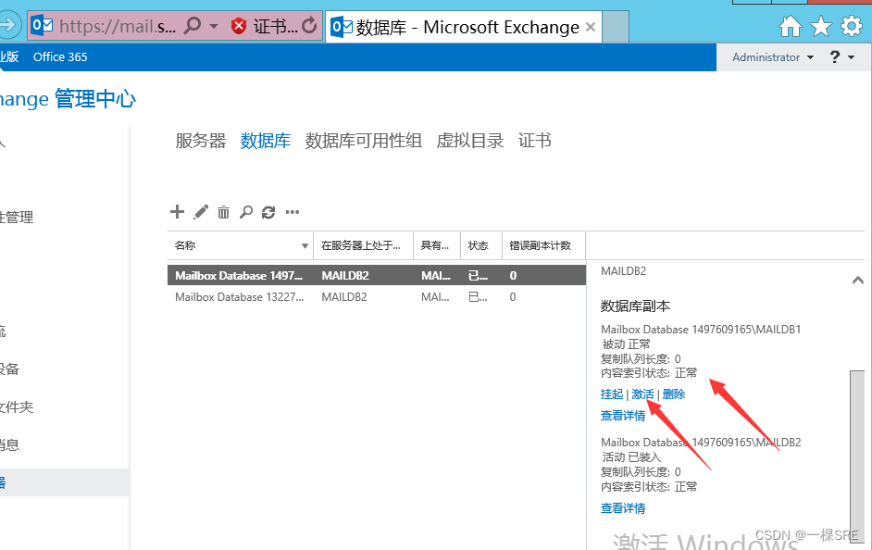Click the address bar refresh icon
Image resolution: width=872 pixels, height=550 pixels.
(x=309, y=26)
